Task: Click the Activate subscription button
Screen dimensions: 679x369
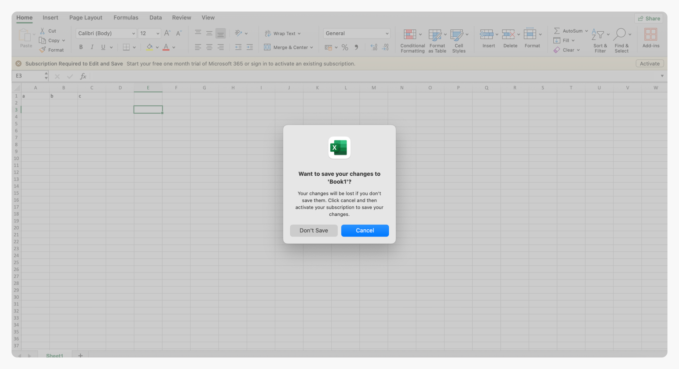Action: tap(649, 64)
